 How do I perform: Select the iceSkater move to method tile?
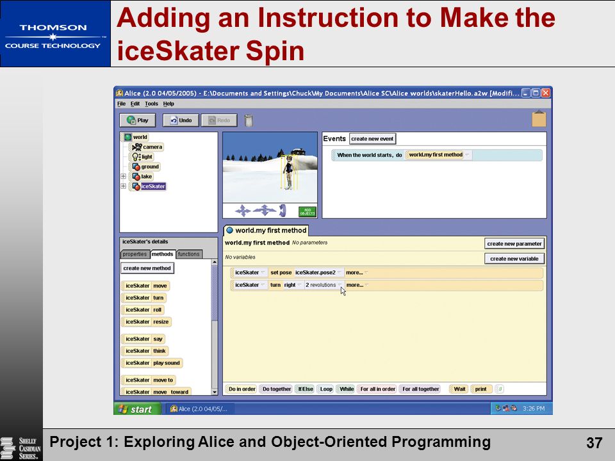pyautogui.click(x=149, y=380)
